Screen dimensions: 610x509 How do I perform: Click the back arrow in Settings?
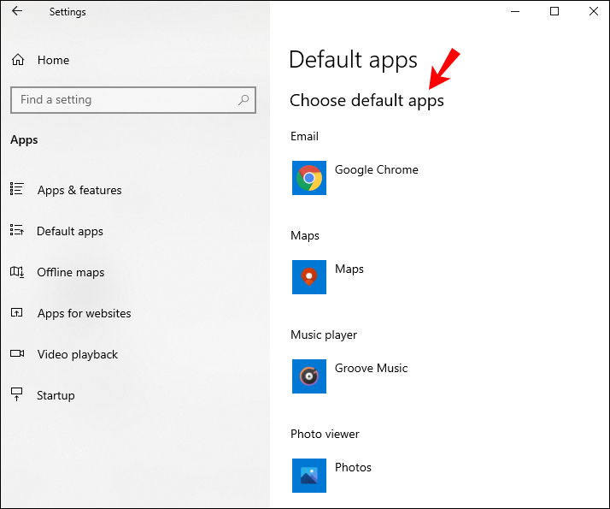pos(17,11)
